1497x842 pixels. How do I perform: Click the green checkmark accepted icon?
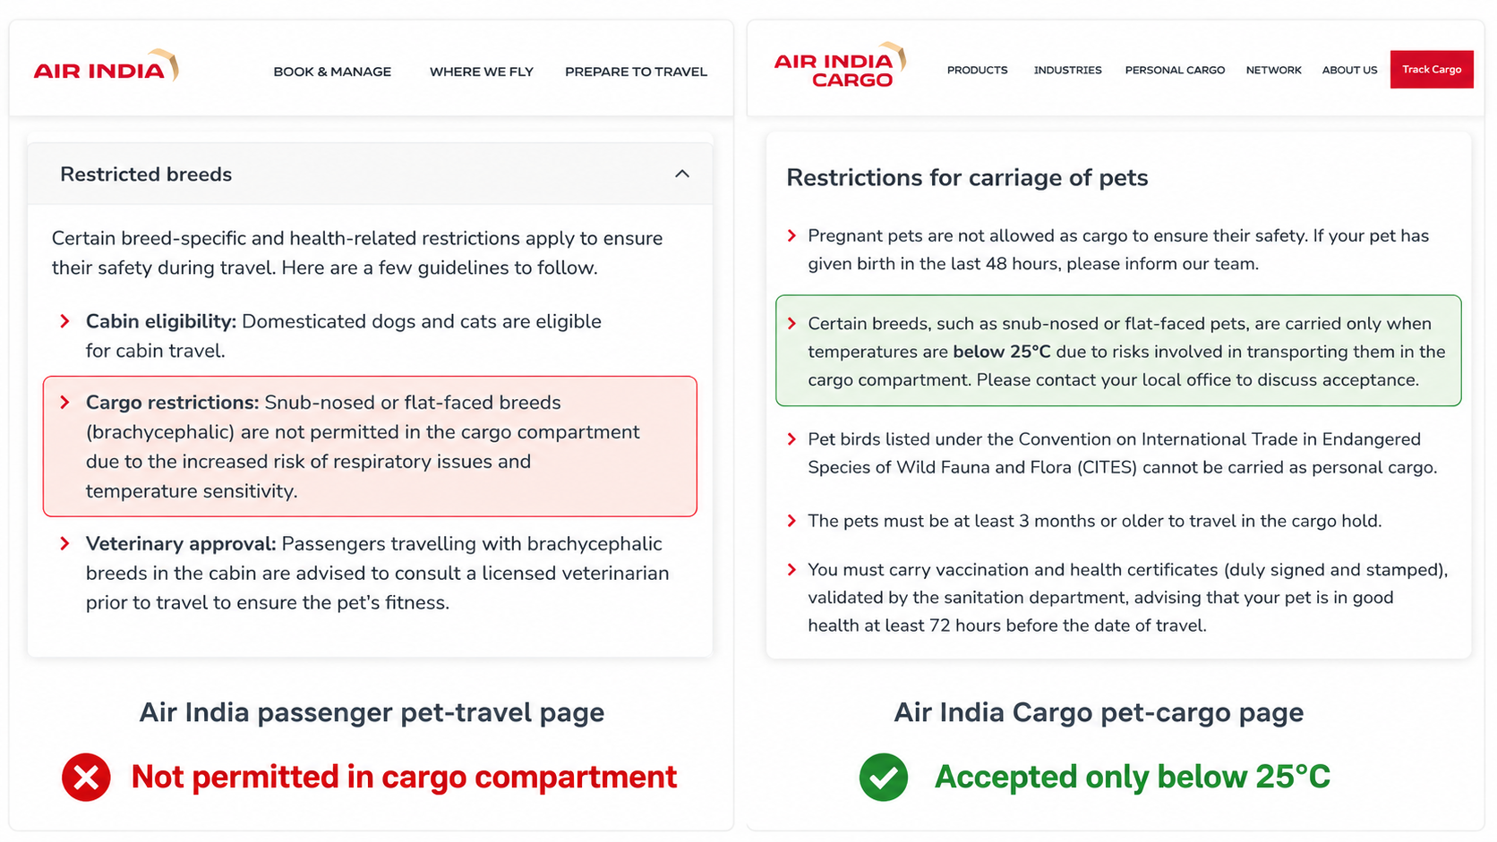click(883, 777)
